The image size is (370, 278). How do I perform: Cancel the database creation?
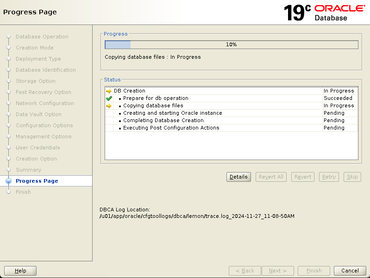pos(350,271)
